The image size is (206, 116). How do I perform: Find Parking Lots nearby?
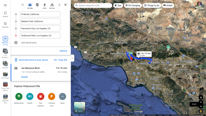(x=51, y=96)
